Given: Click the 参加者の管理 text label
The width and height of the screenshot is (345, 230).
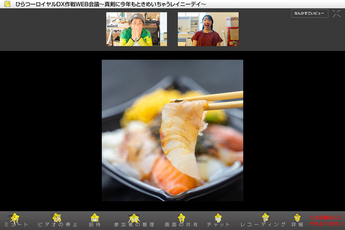Looking at the screenshot, I should click(x=134, y=224).
